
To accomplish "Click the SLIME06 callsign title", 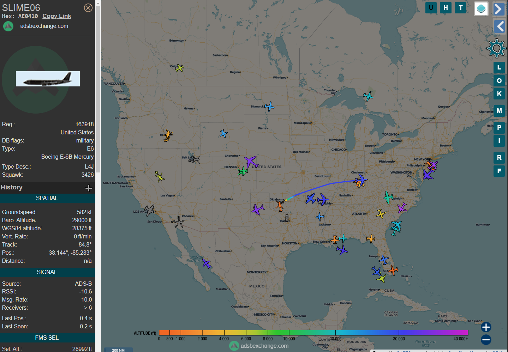I will click(21, 8).
